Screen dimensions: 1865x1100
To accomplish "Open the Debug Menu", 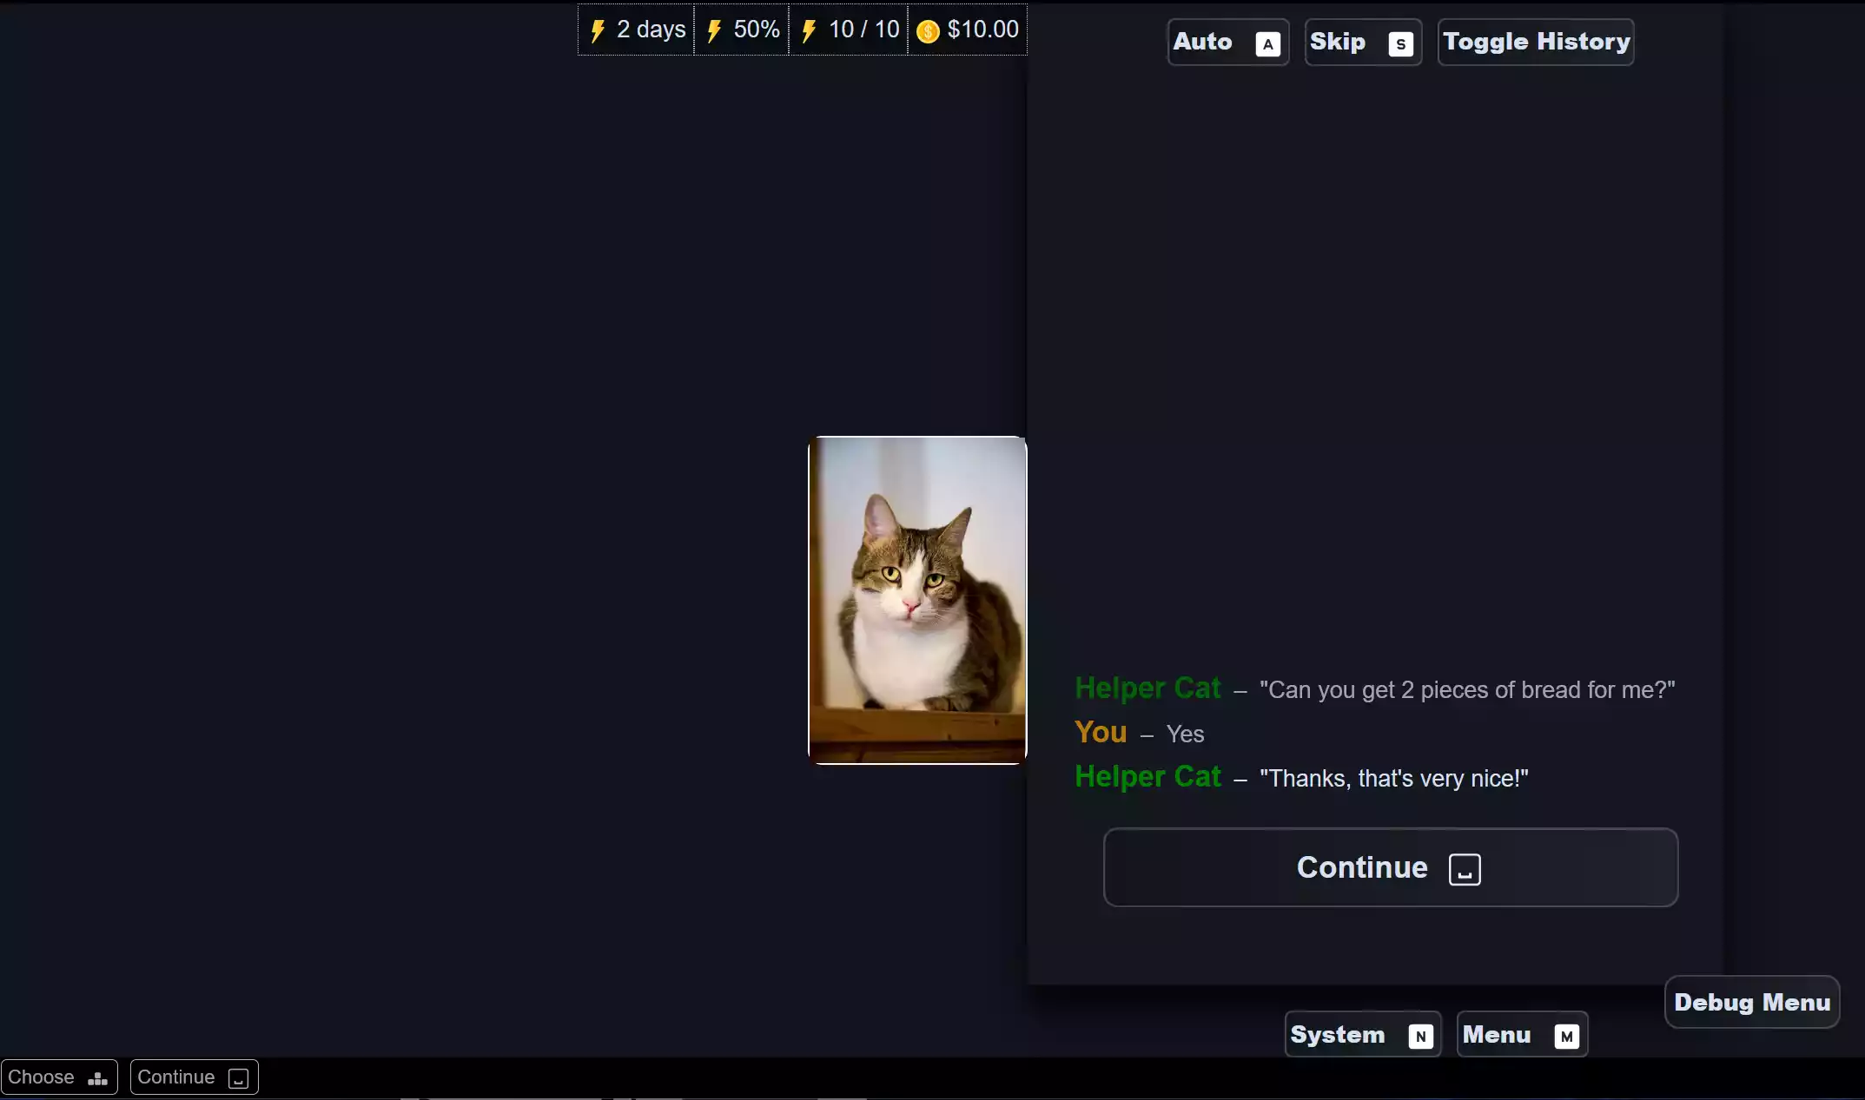I will 1752,1000.
